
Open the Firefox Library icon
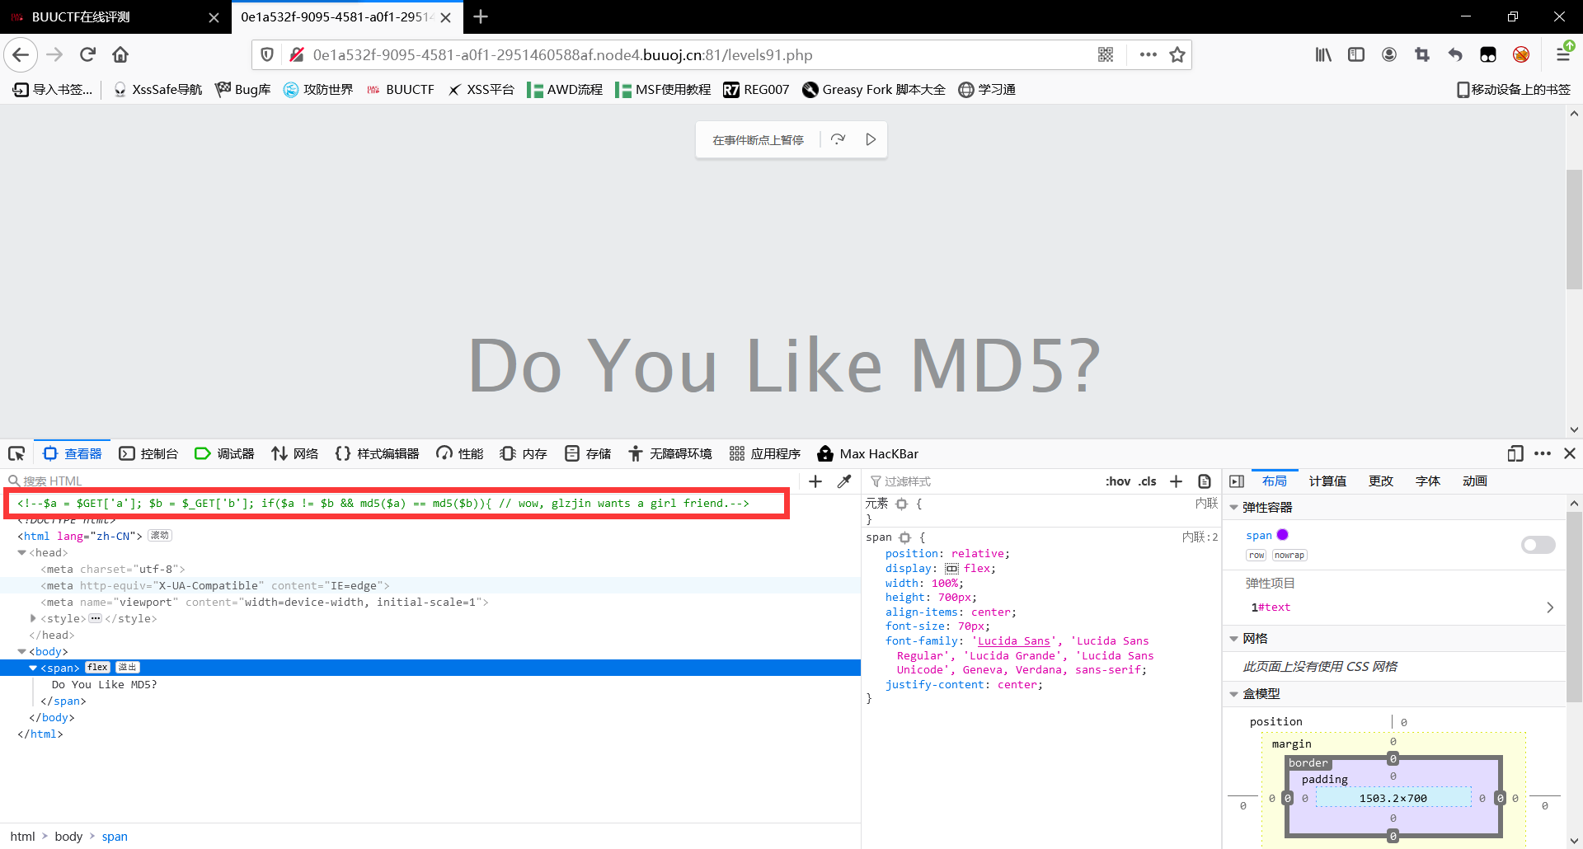(x=1322, y=54)
